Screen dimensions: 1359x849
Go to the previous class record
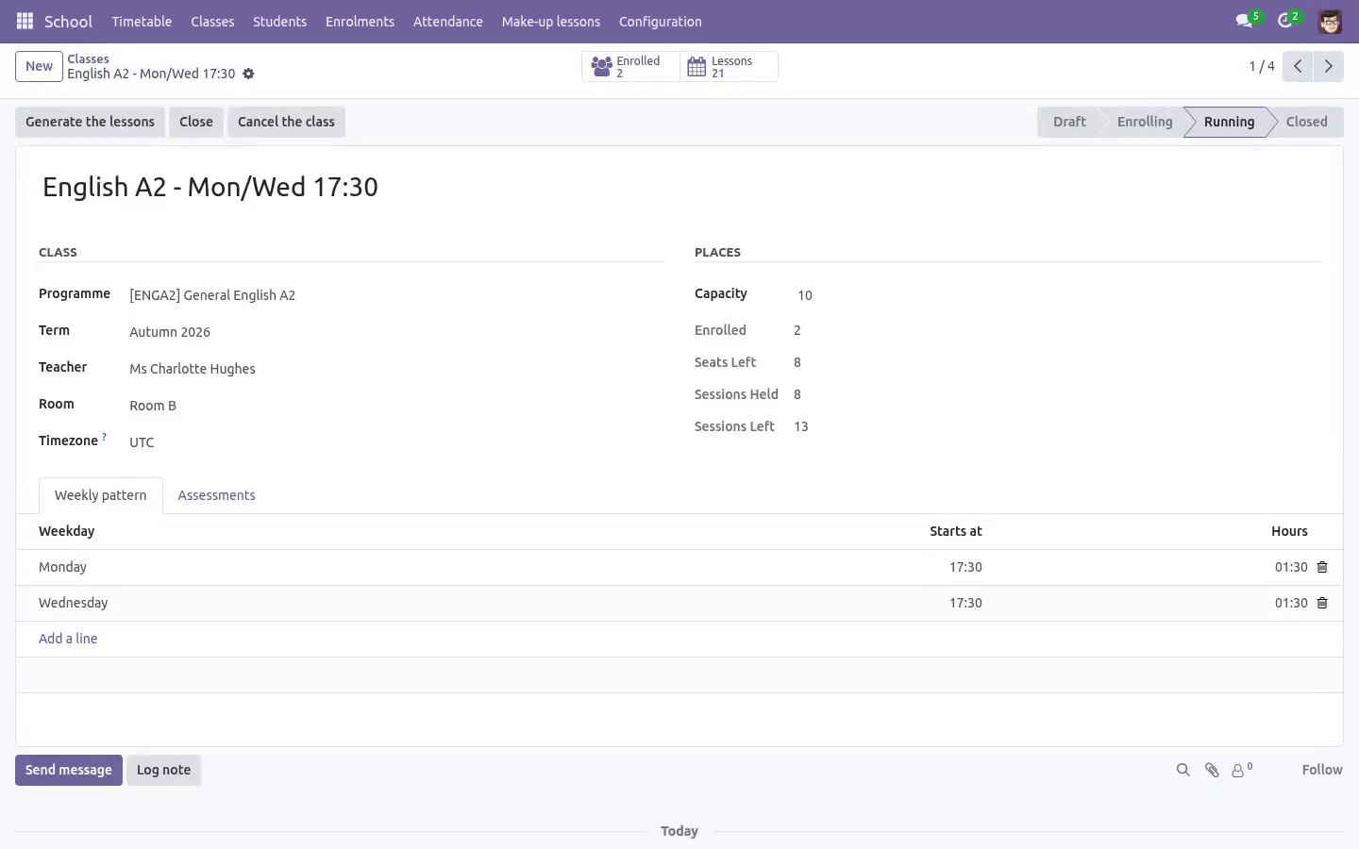click(1298, 66)
